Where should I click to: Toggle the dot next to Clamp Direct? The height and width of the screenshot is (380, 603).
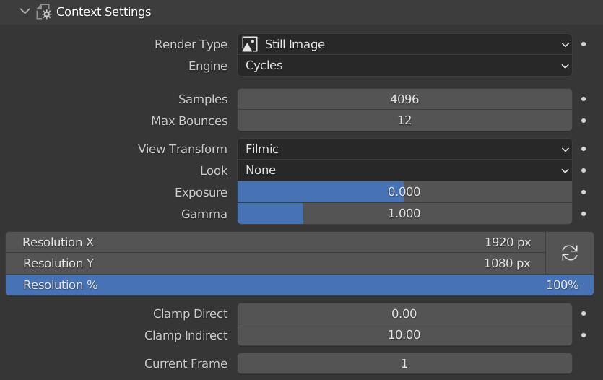pyautogui.click(x=584, y=314)
